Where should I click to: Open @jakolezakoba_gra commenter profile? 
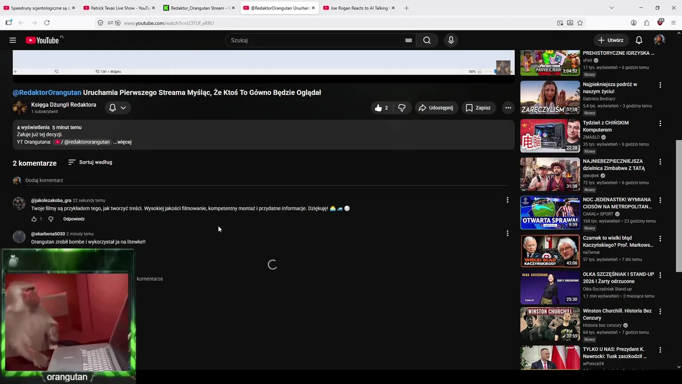click(51, 201)
